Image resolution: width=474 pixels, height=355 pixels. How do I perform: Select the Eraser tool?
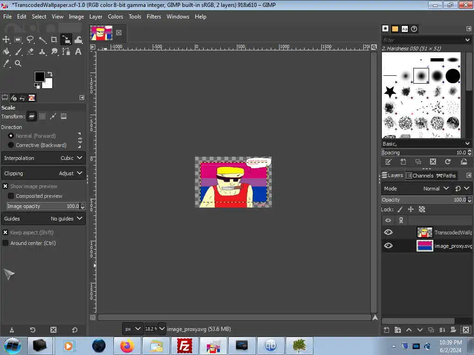click(30, 52)
